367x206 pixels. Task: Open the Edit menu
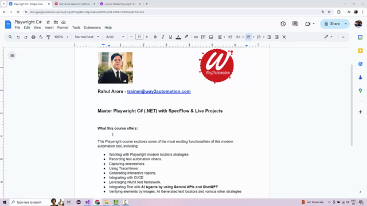coord(27,27)
